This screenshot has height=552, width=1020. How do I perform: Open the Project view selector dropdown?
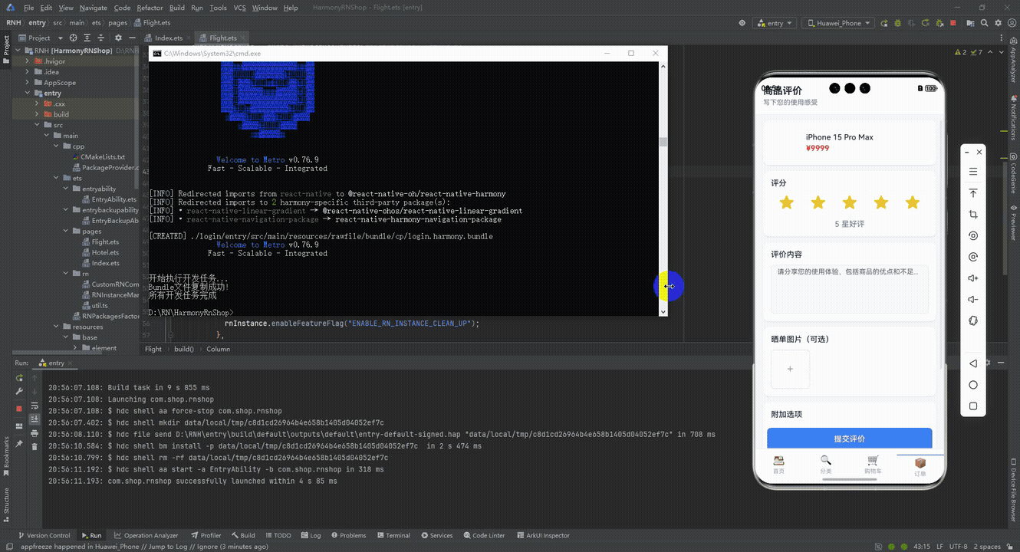pyautogui.click(x=39, y=38)
